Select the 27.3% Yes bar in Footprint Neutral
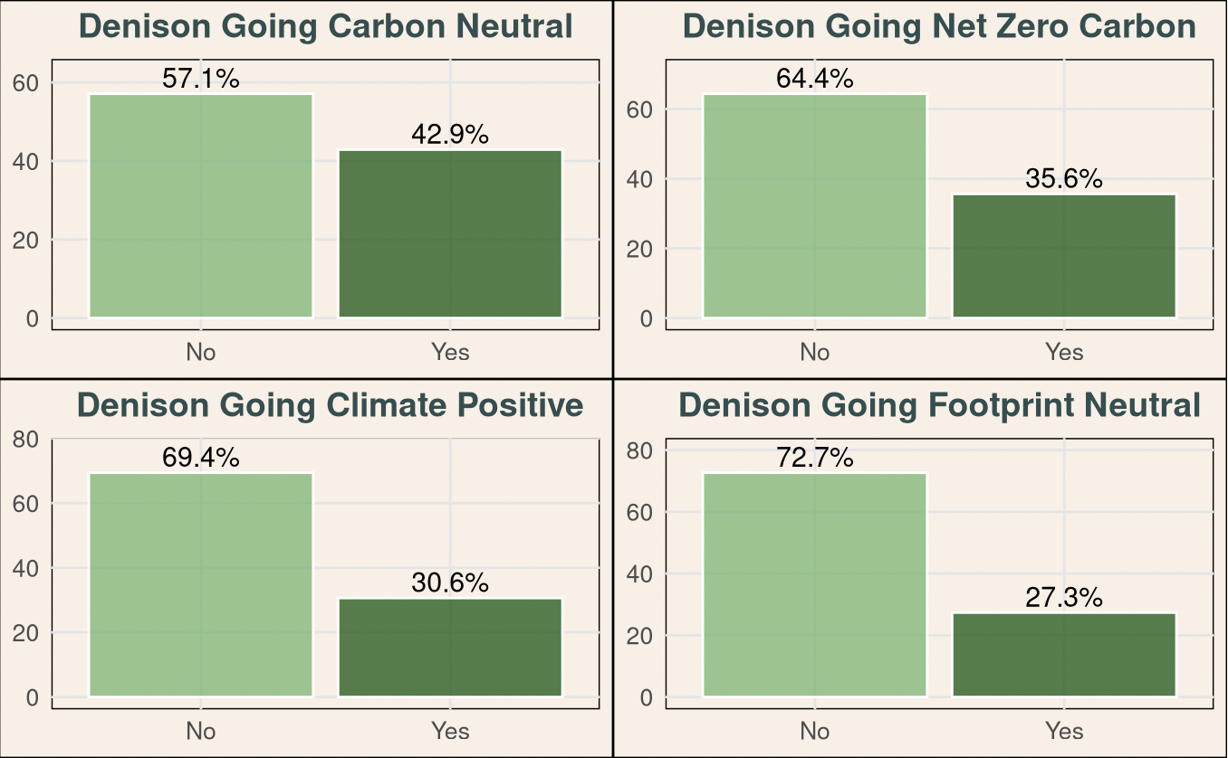Image resolution: width=1228 pixels, height=758 pixels. click(1064, 655)
